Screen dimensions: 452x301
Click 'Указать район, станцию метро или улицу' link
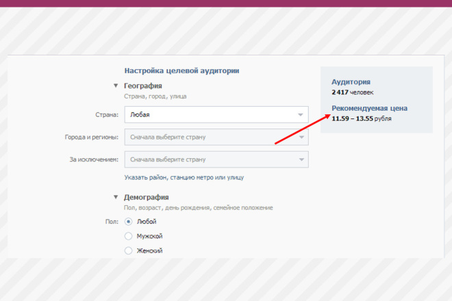(184, 177)
